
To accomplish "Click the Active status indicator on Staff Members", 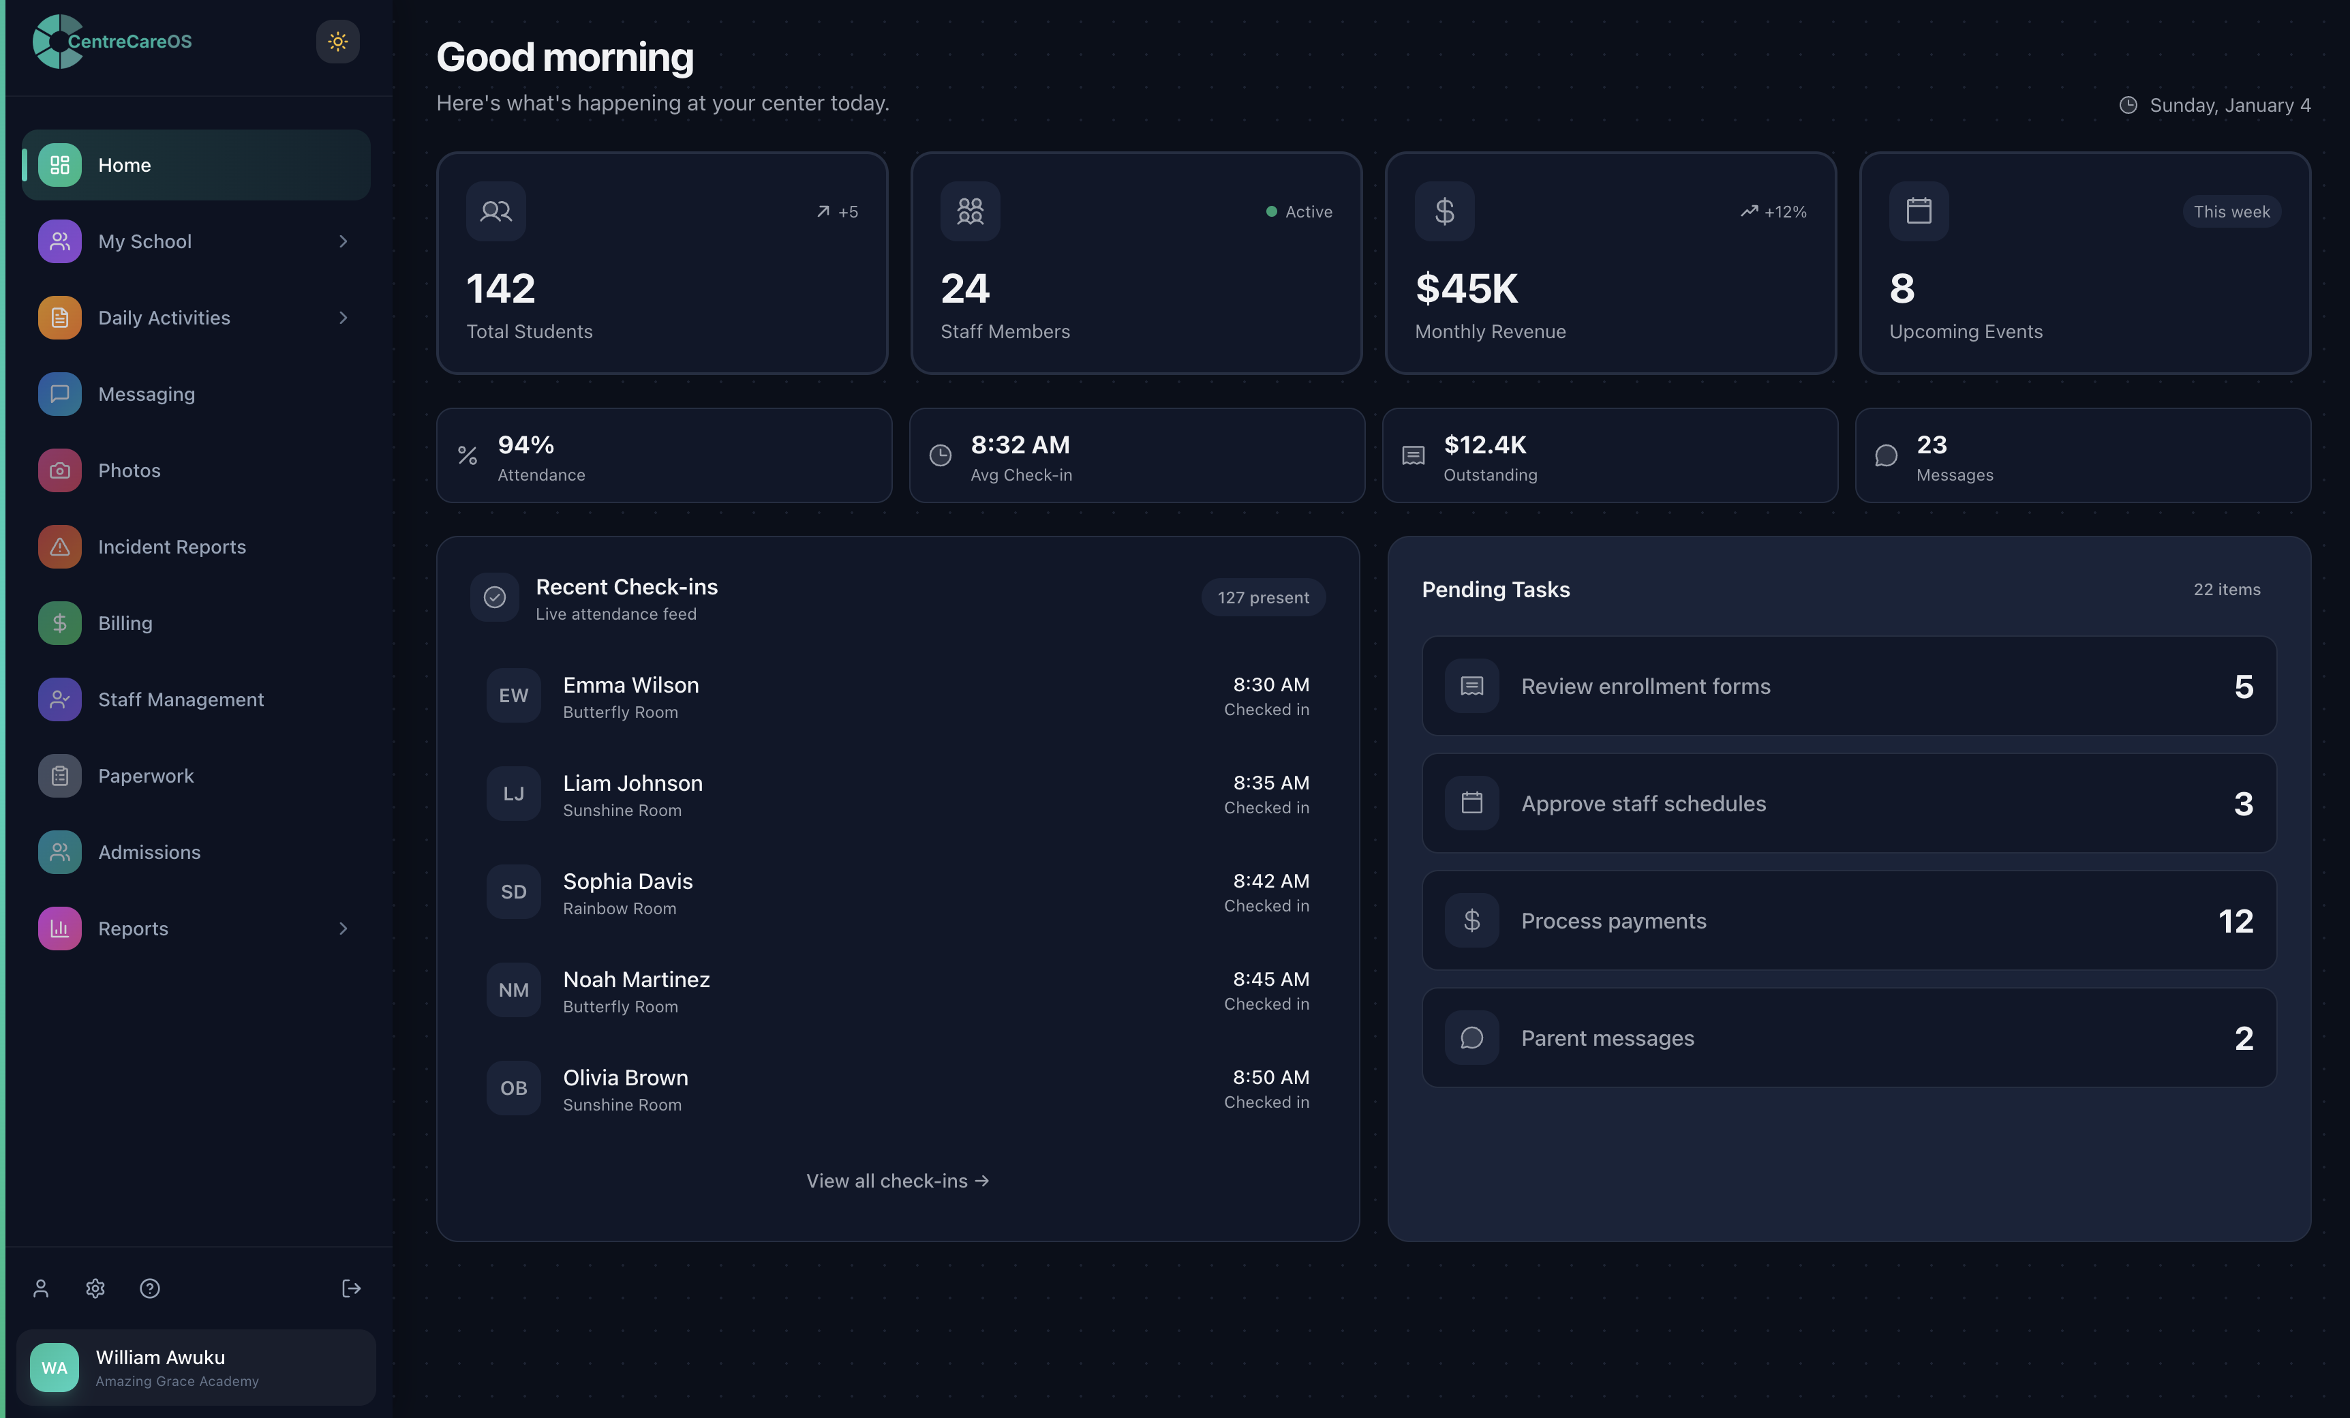I will pos(1298,211).
